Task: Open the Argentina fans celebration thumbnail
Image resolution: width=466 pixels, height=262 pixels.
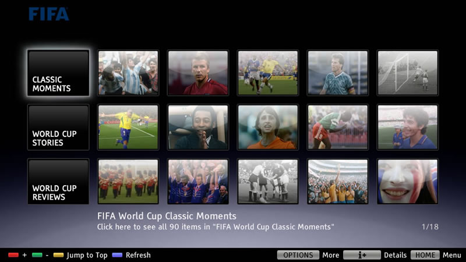Action: coord(128,73)
